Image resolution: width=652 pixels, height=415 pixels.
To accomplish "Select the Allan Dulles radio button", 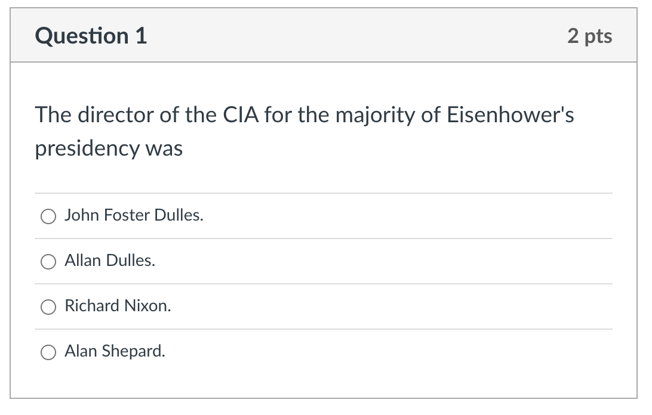I will 48,261.
